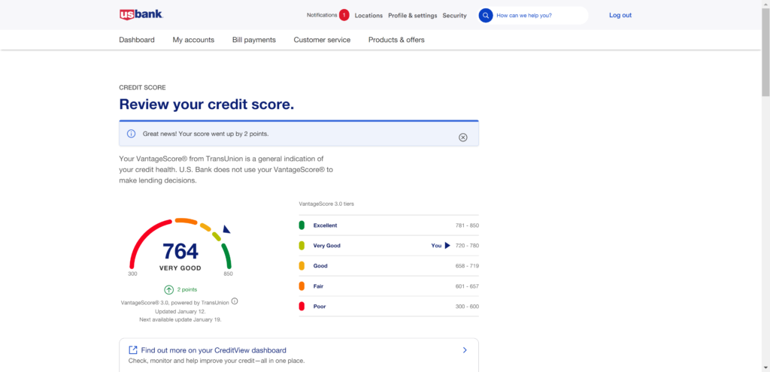The image size is (770, 372).
Task: Click the external link icon for CreditView
Action: (x=133, y=350)
